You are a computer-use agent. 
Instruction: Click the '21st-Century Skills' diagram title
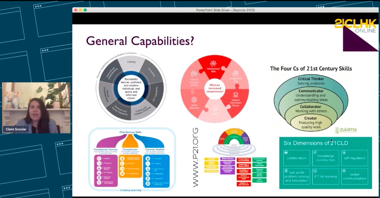point(130,132)
